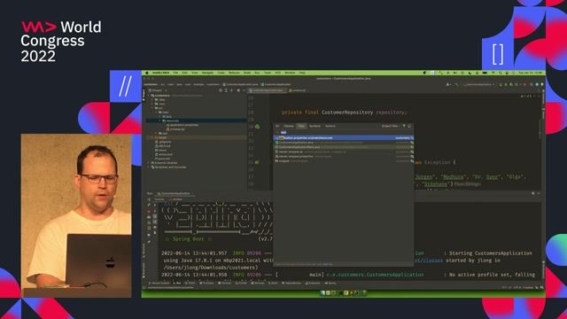Select the wrapper folder search result
The height and width of the screenshot is (319, 567).
[344, 160]
